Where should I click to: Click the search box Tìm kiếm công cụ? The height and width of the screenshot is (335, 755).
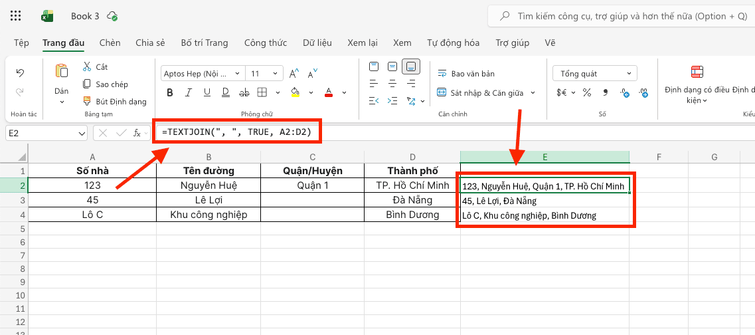[x=621, y=16]
